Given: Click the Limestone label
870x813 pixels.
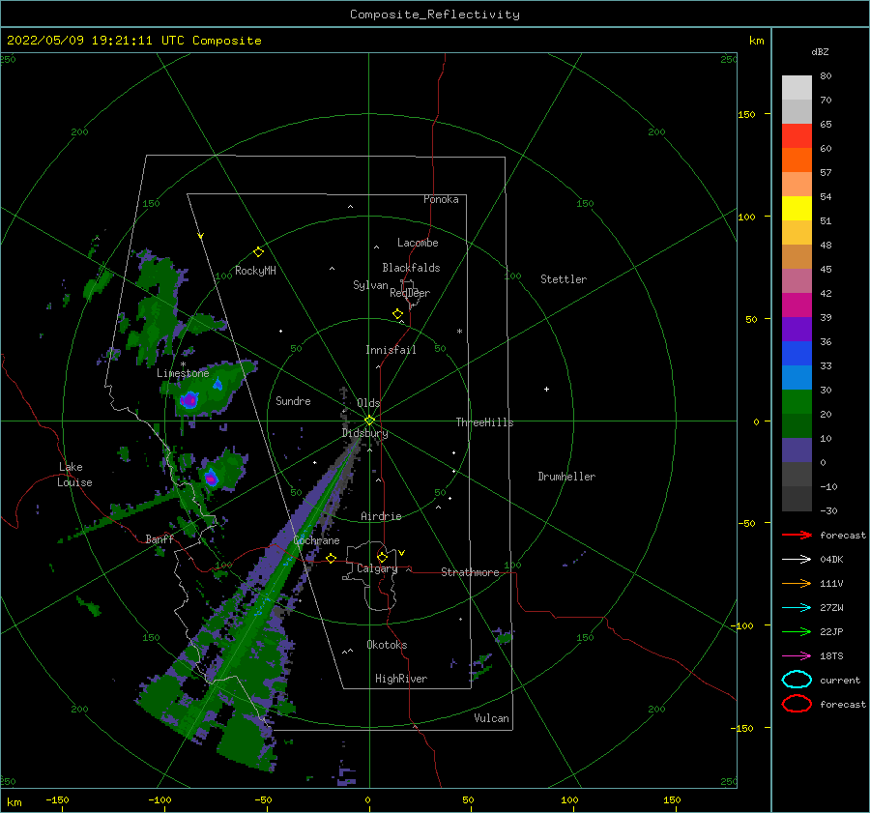Looking at the screenshot, I should pyautogui.click(x=183, y=373).
